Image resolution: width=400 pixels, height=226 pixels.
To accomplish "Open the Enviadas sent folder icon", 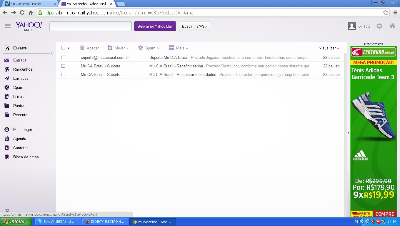I will (x=7, y=78).
